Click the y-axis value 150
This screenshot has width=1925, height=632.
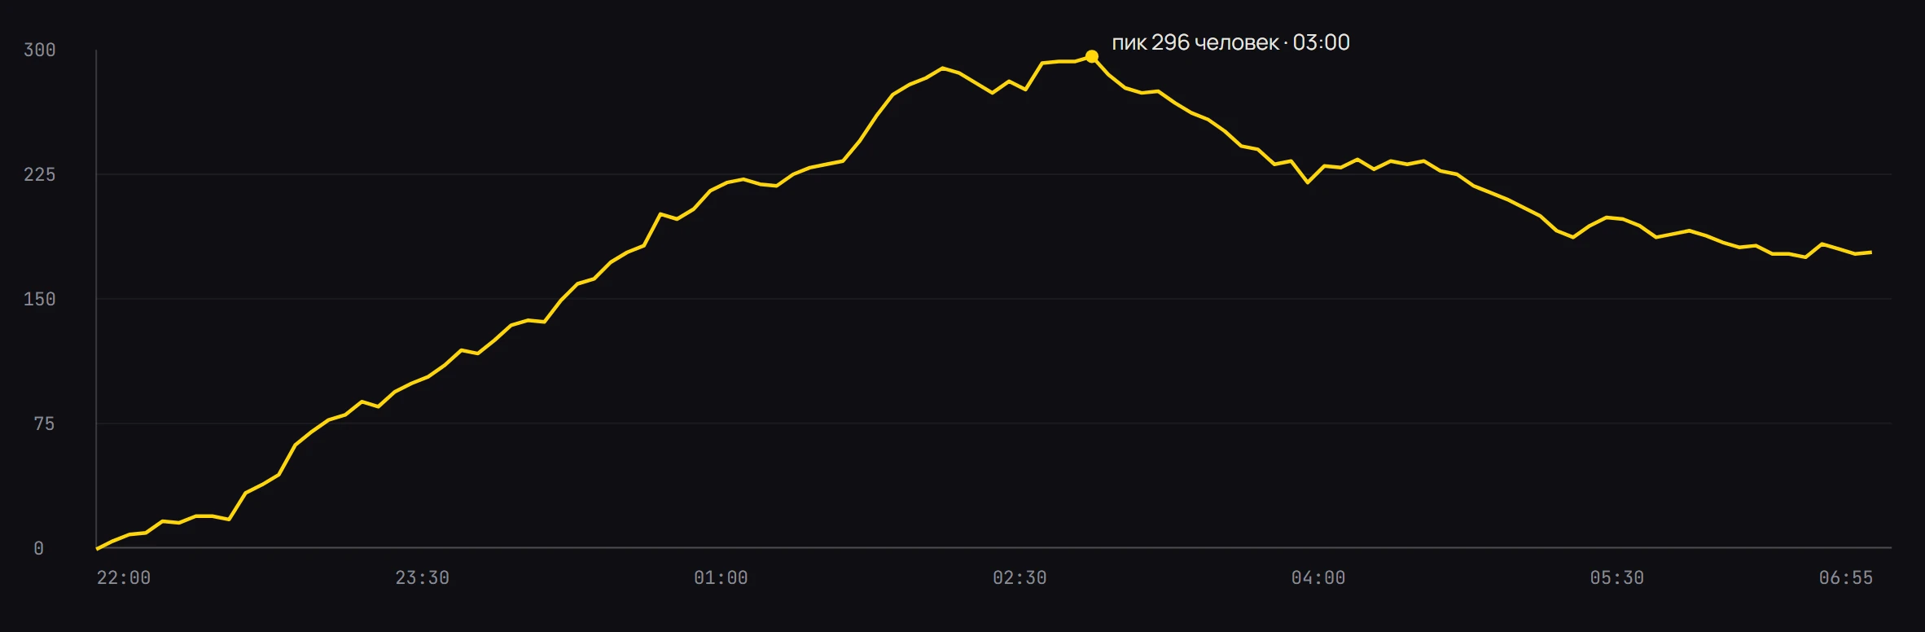coord(40,299)
